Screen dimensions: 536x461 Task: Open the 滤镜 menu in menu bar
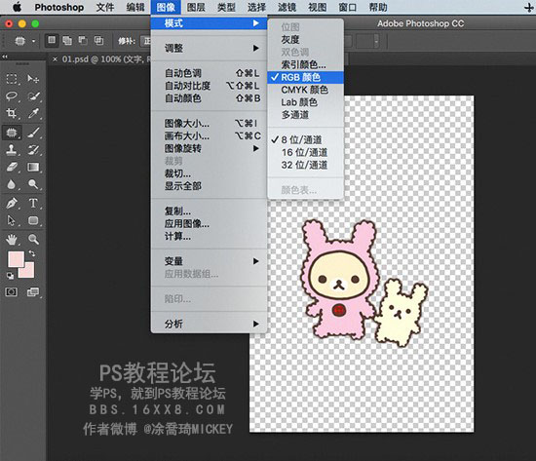click(287, 7)
